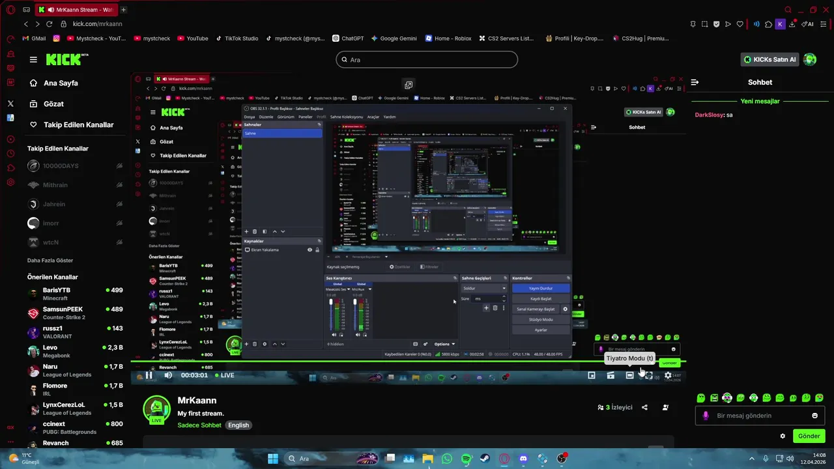Viewport: 834px width, 469px height.
Task: Open followed channel 10000DAYS
Action: coord(75,166)
